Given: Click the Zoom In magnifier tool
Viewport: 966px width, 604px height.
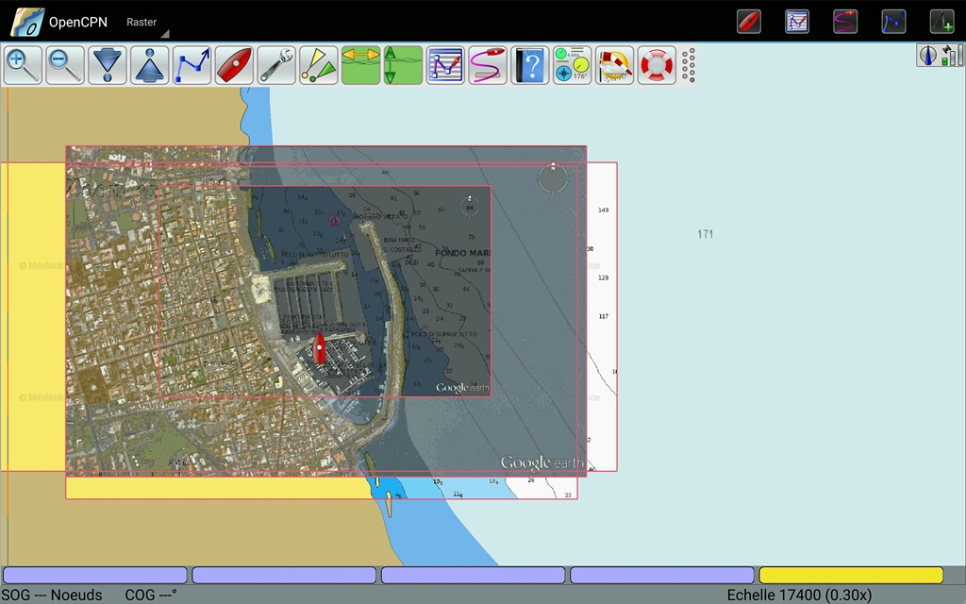Looking at the screenshot, I should (x=23, y=65).
